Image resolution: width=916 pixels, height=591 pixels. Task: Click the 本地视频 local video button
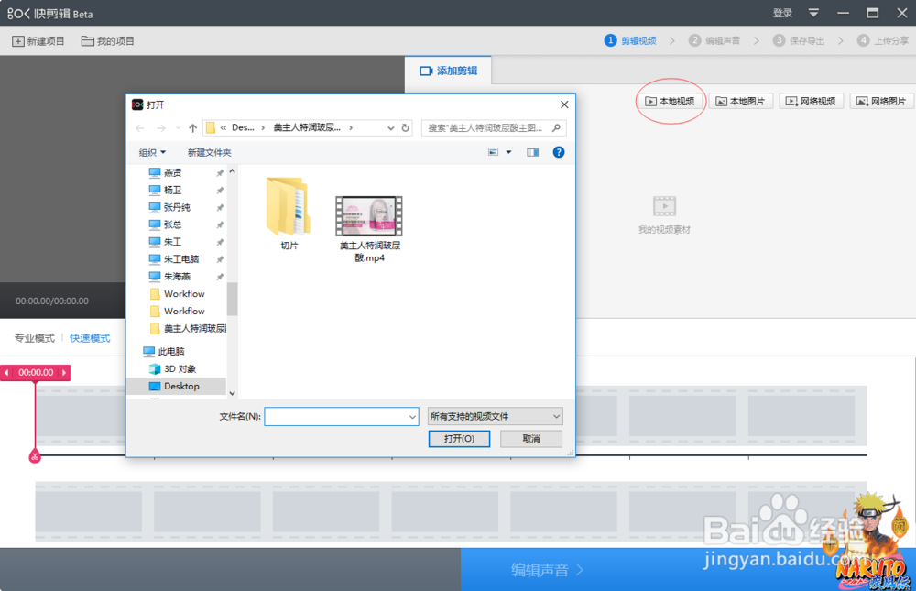click(x=671, y=101)
